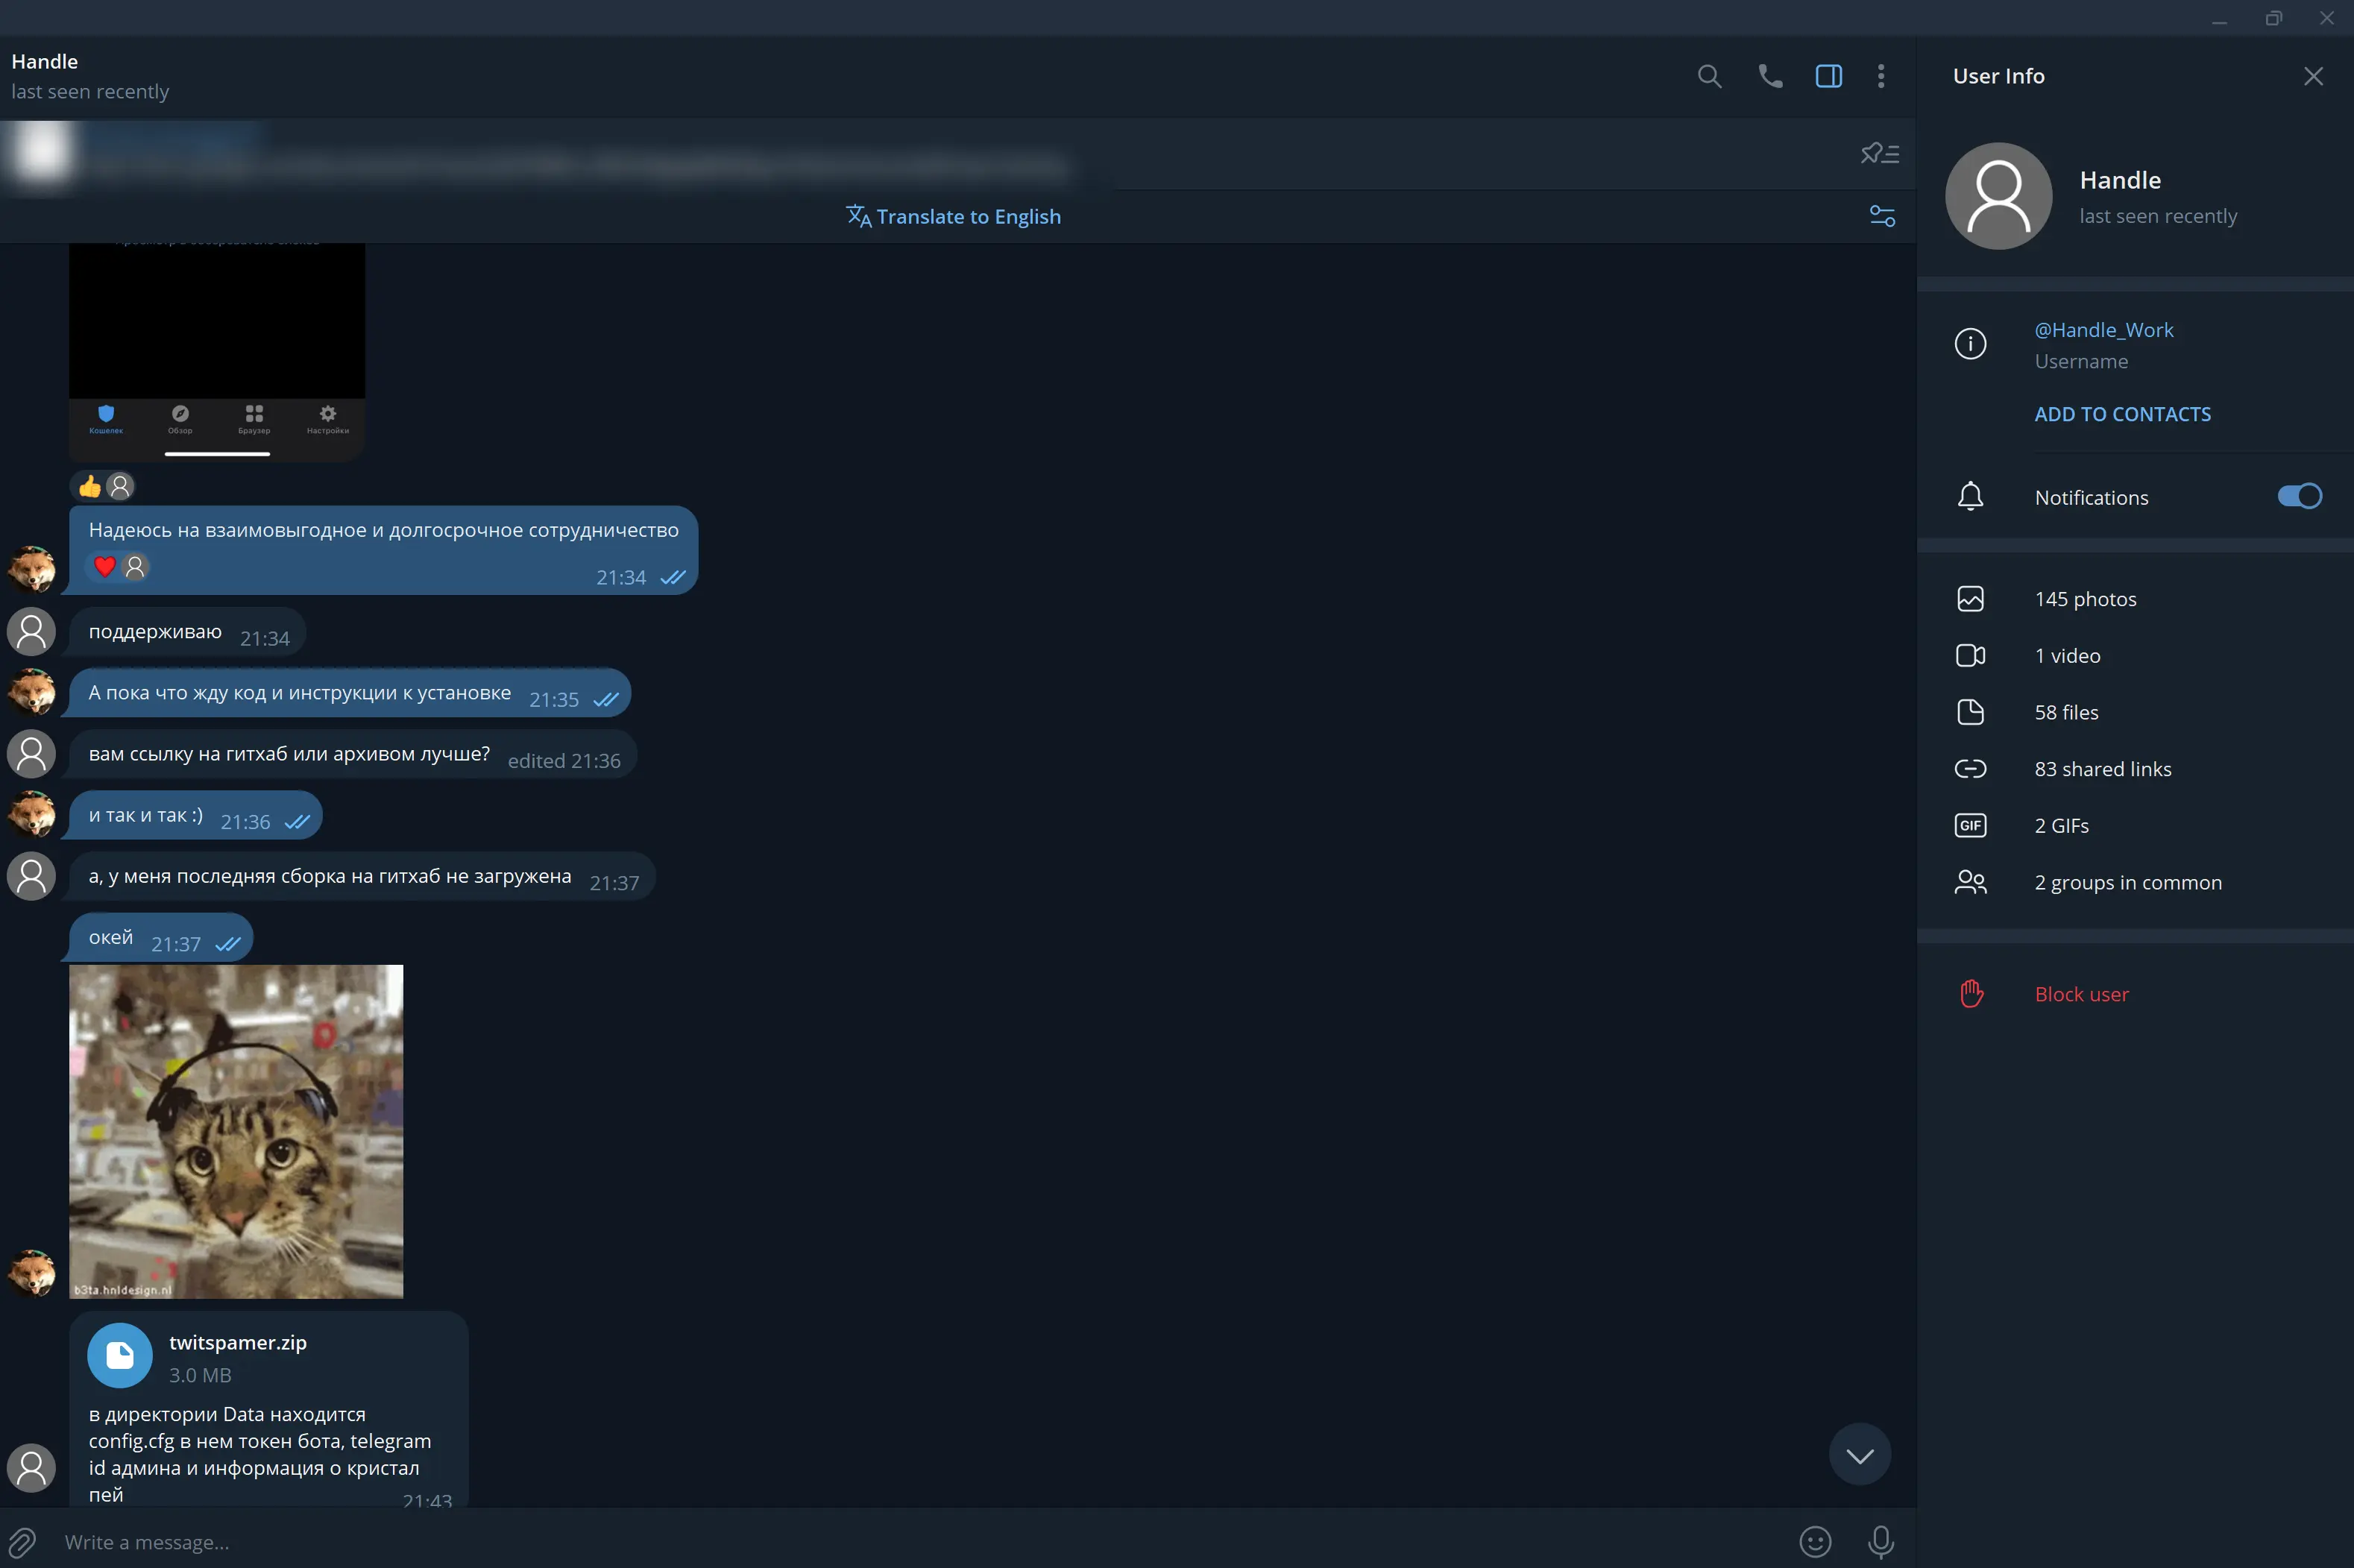The width and height of the screenshot is (2354, 1568).
Task: Click the scroll-to-bottom arrow icon
Action: 1859,1454
